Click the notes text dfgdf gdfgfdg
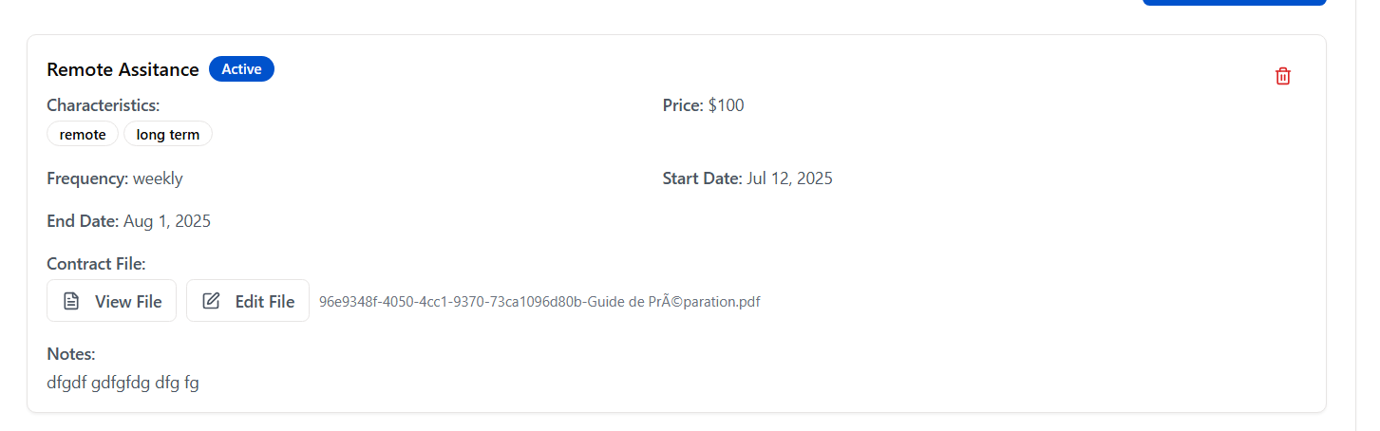This screenshot has width=1380, height=431. coord(123,384)
